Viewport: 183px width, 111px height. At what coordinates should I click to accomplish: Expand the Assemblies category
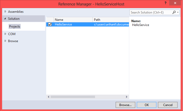point(5,12)
